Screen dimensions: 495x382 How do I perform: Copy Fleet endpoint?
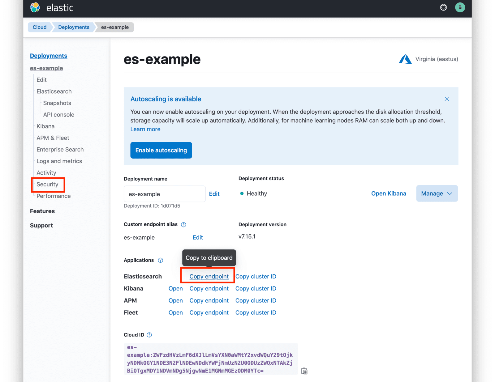coord(209,313)
